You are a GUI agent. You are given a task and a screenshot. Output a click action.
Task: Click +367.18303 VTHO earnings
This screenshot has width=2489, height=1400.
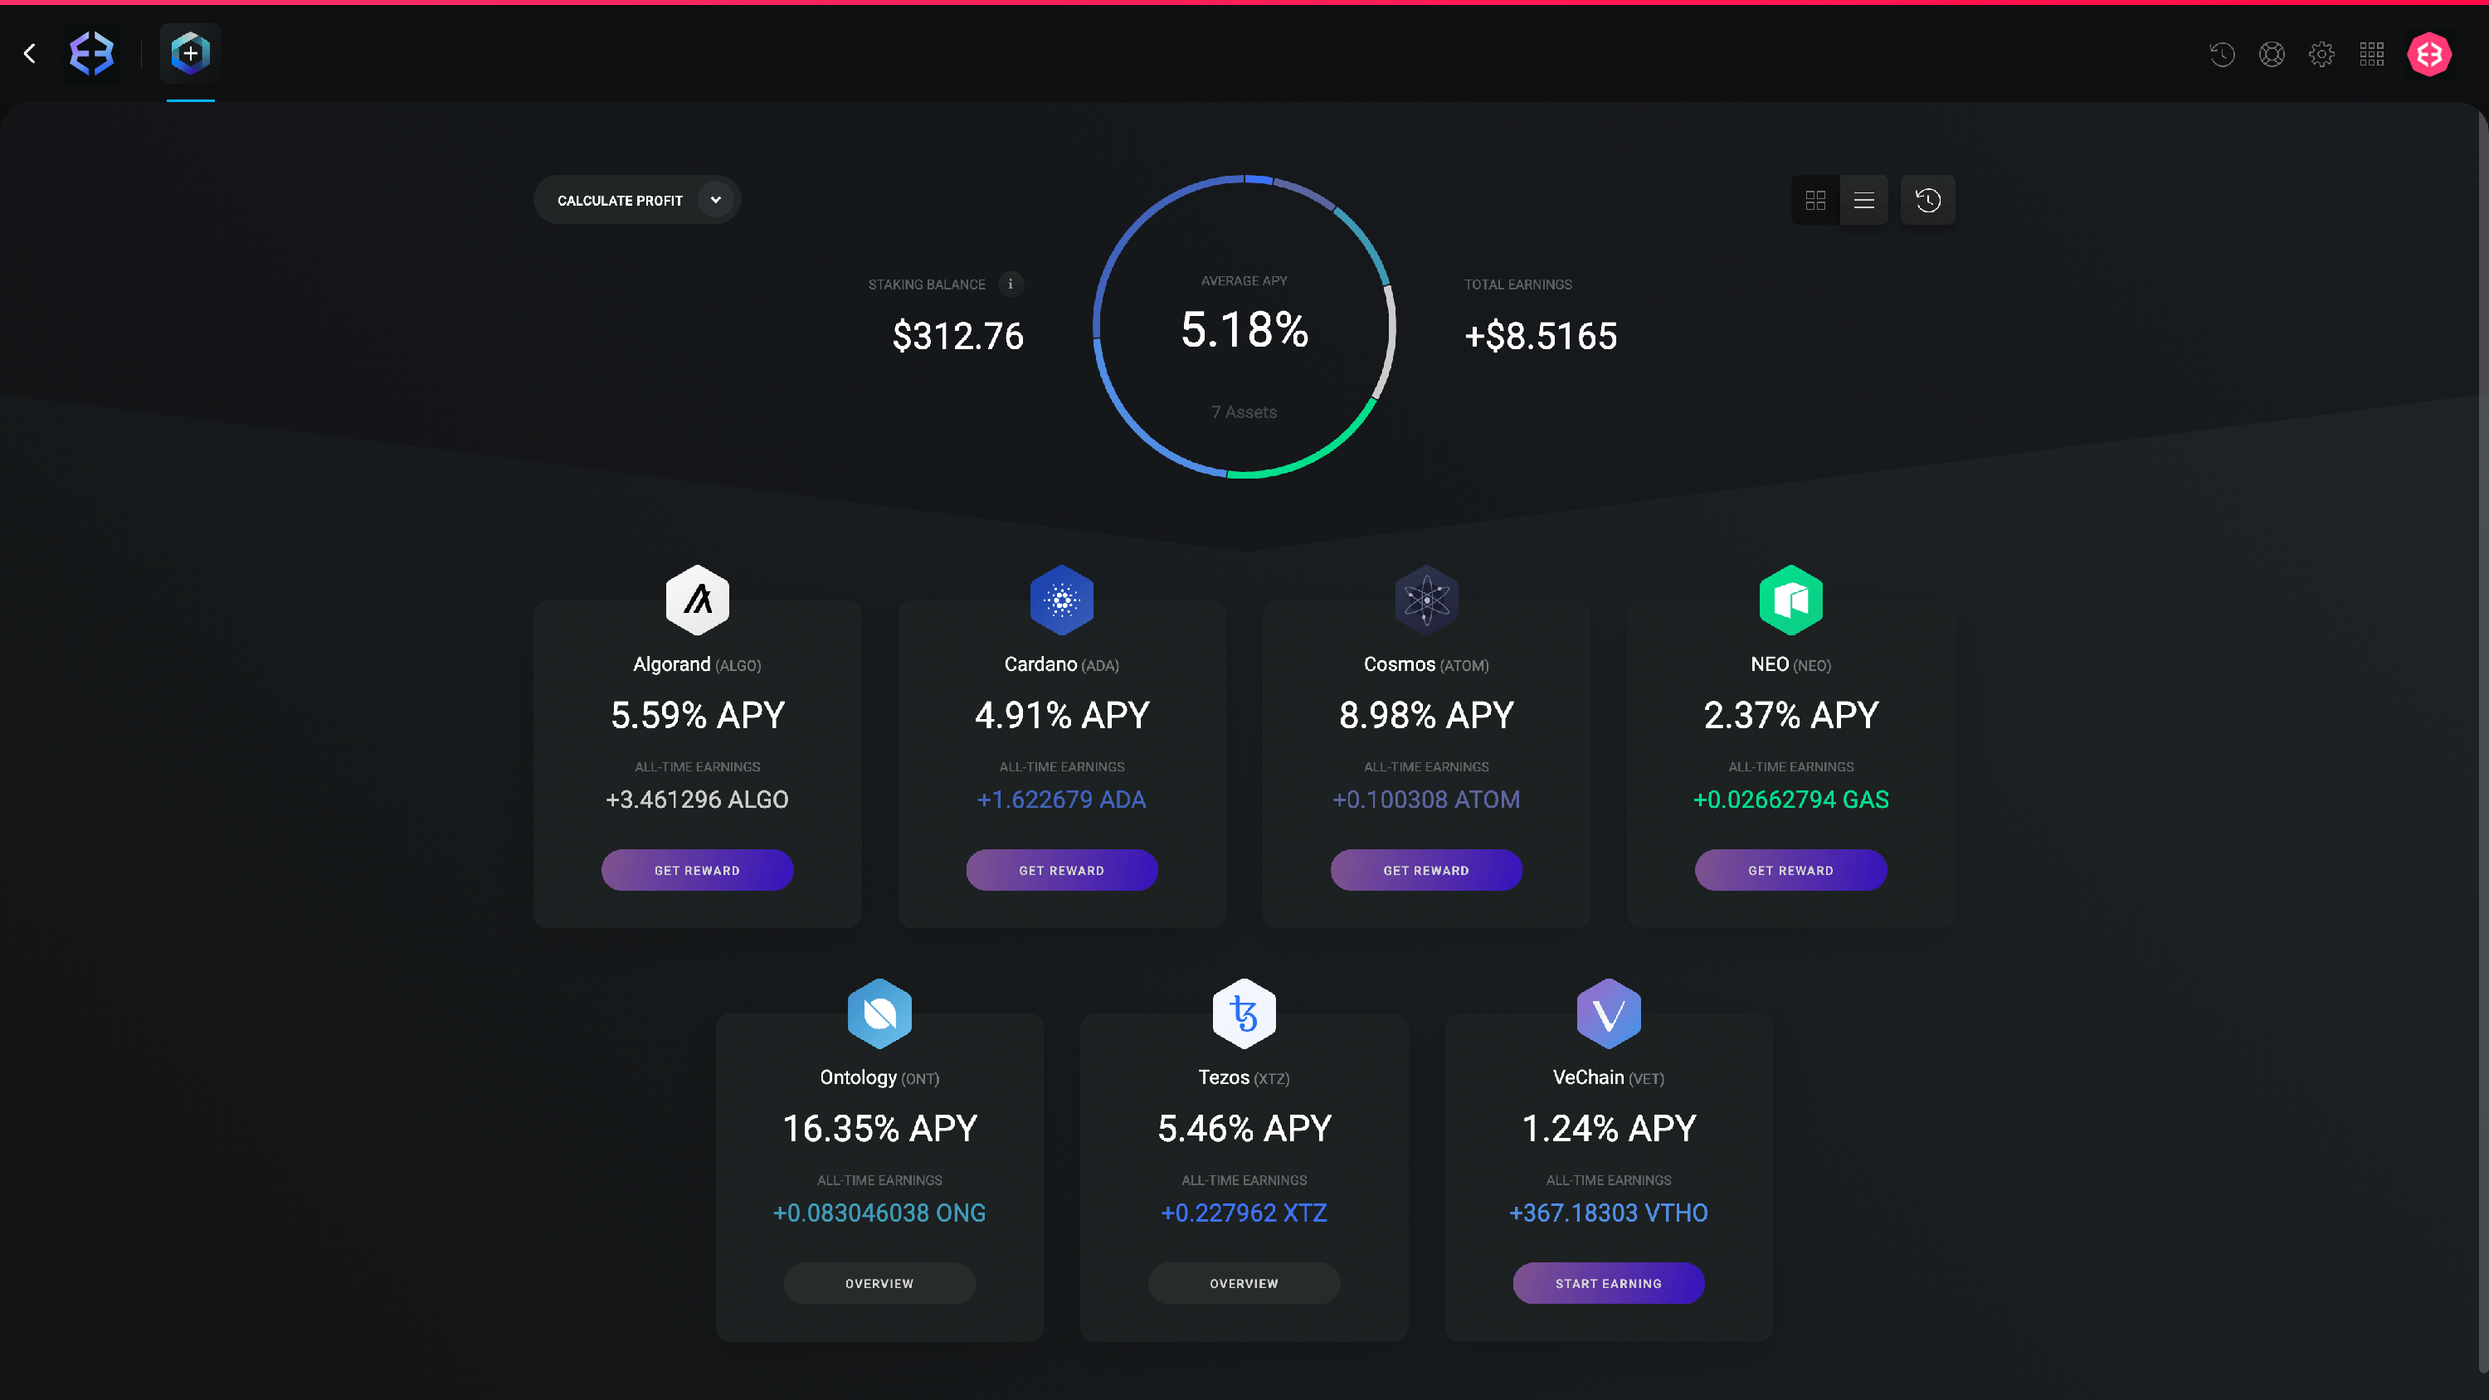(1609, 1213)
